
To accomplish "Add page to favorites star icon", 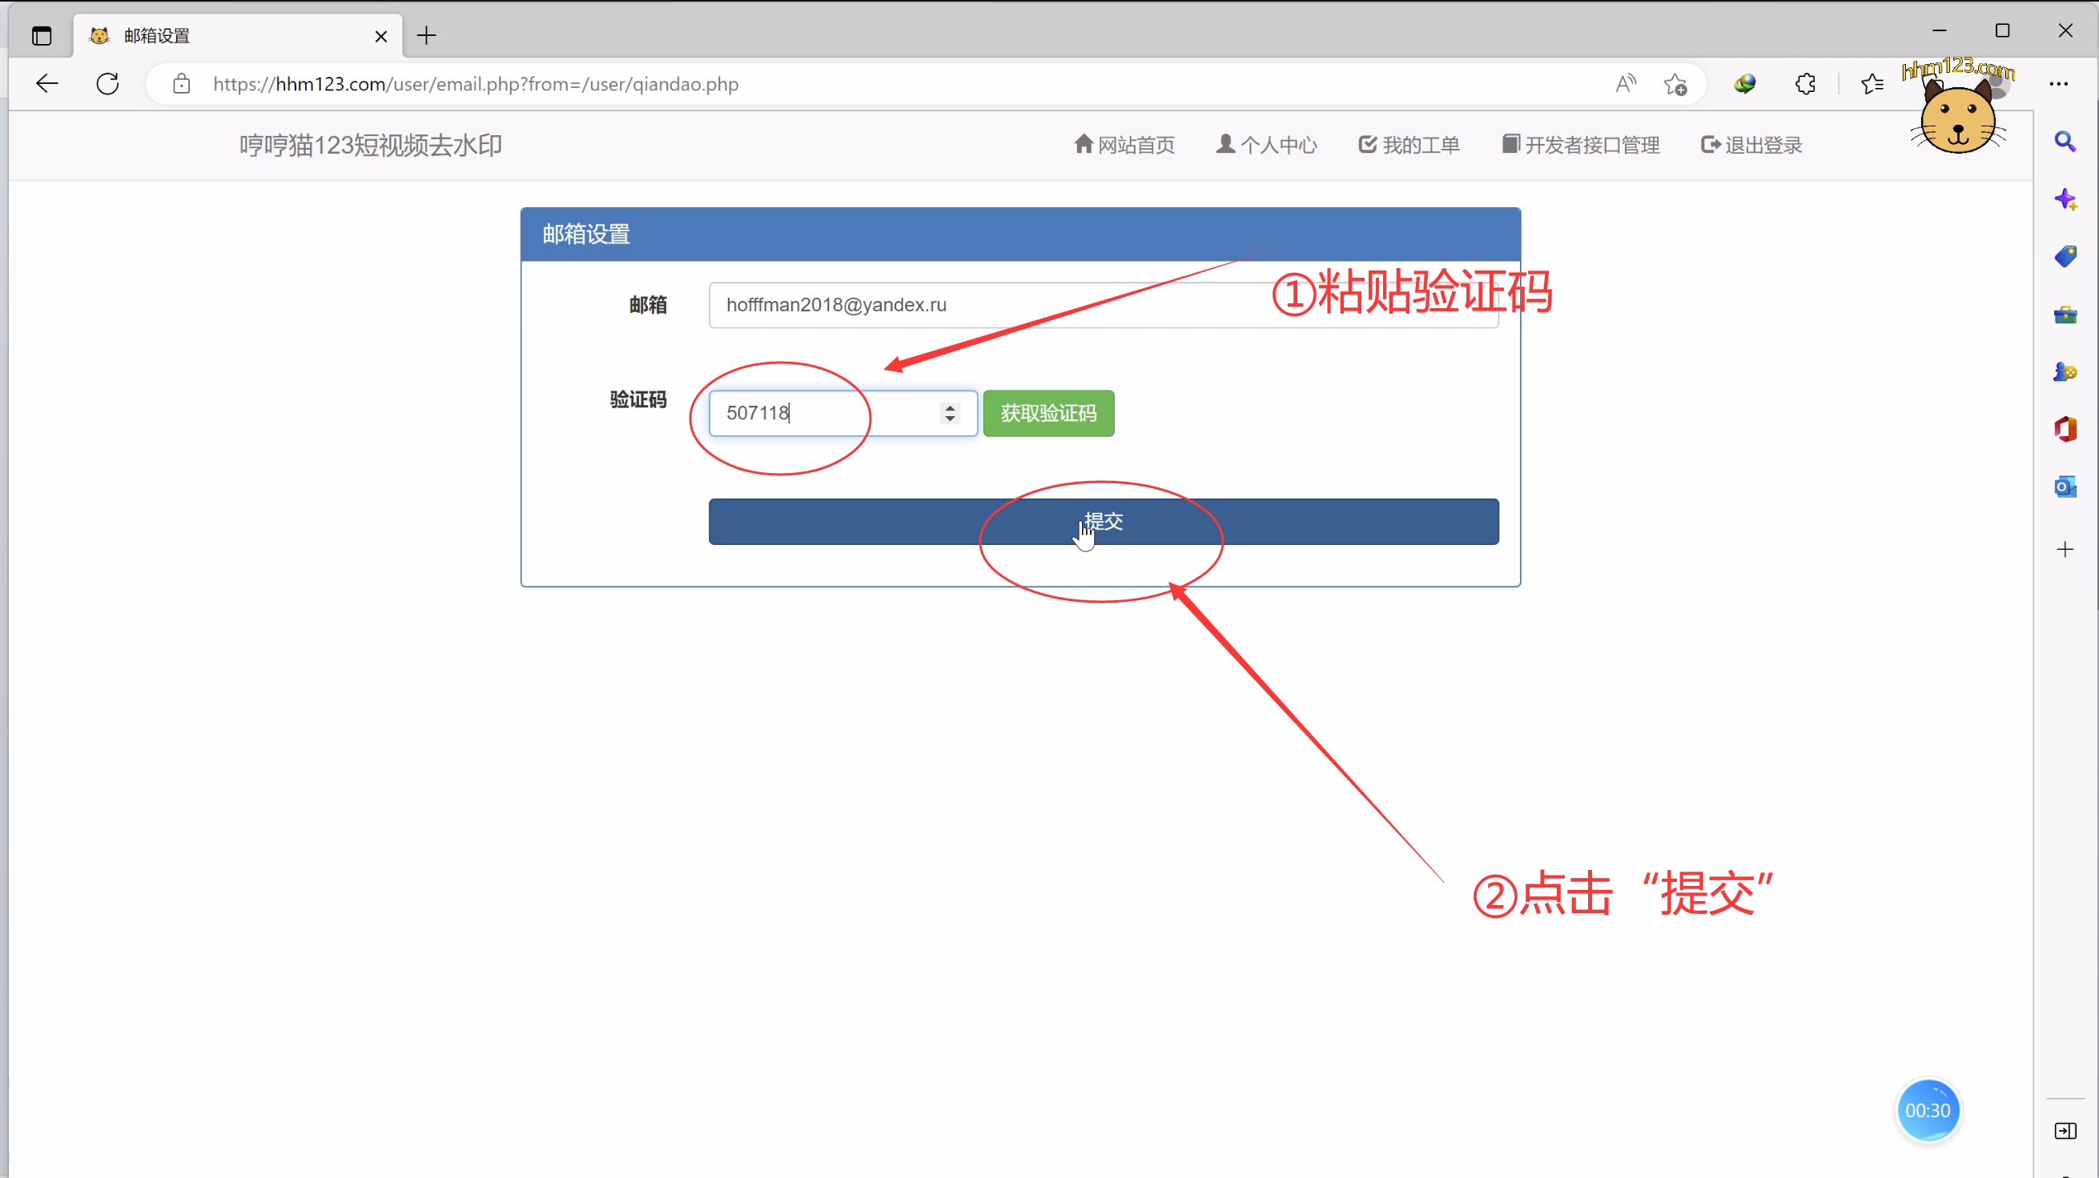I will point(1675,84).
